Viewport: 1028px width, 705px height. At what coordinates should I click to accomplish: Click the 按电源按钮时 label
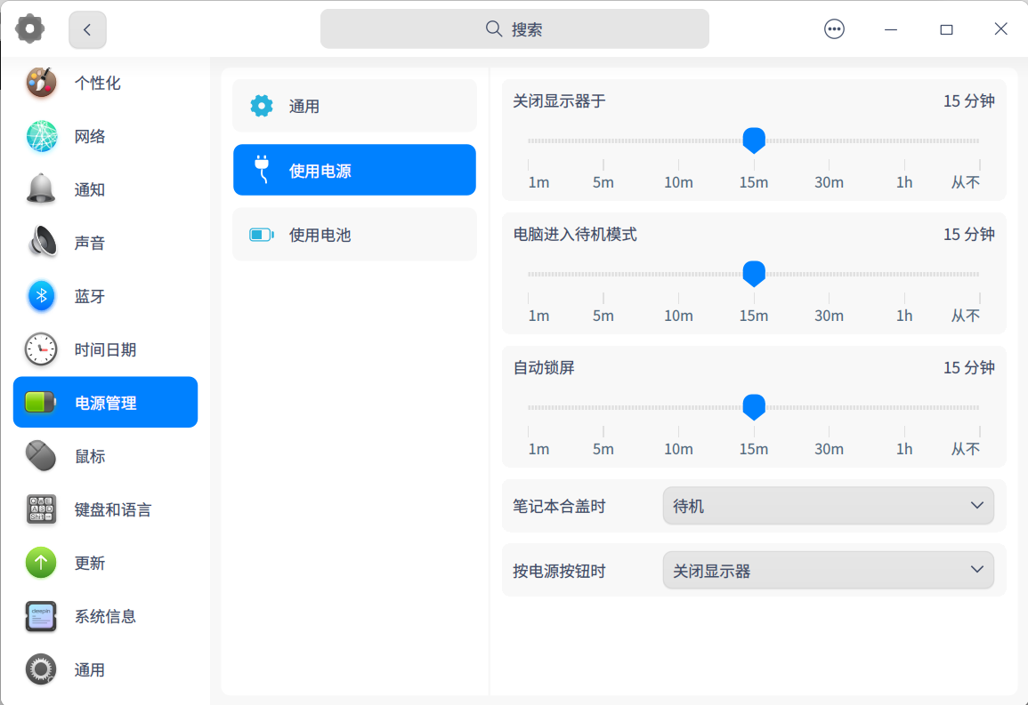click(x=559, y=571)
